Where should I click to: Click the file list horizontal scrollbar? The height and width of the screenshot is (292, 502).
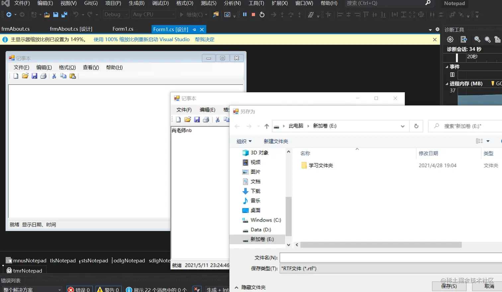pos(381,245)
